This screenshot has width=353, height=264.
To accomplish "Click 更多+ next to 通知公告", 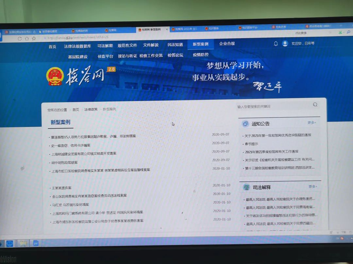I will click(312, 123).
